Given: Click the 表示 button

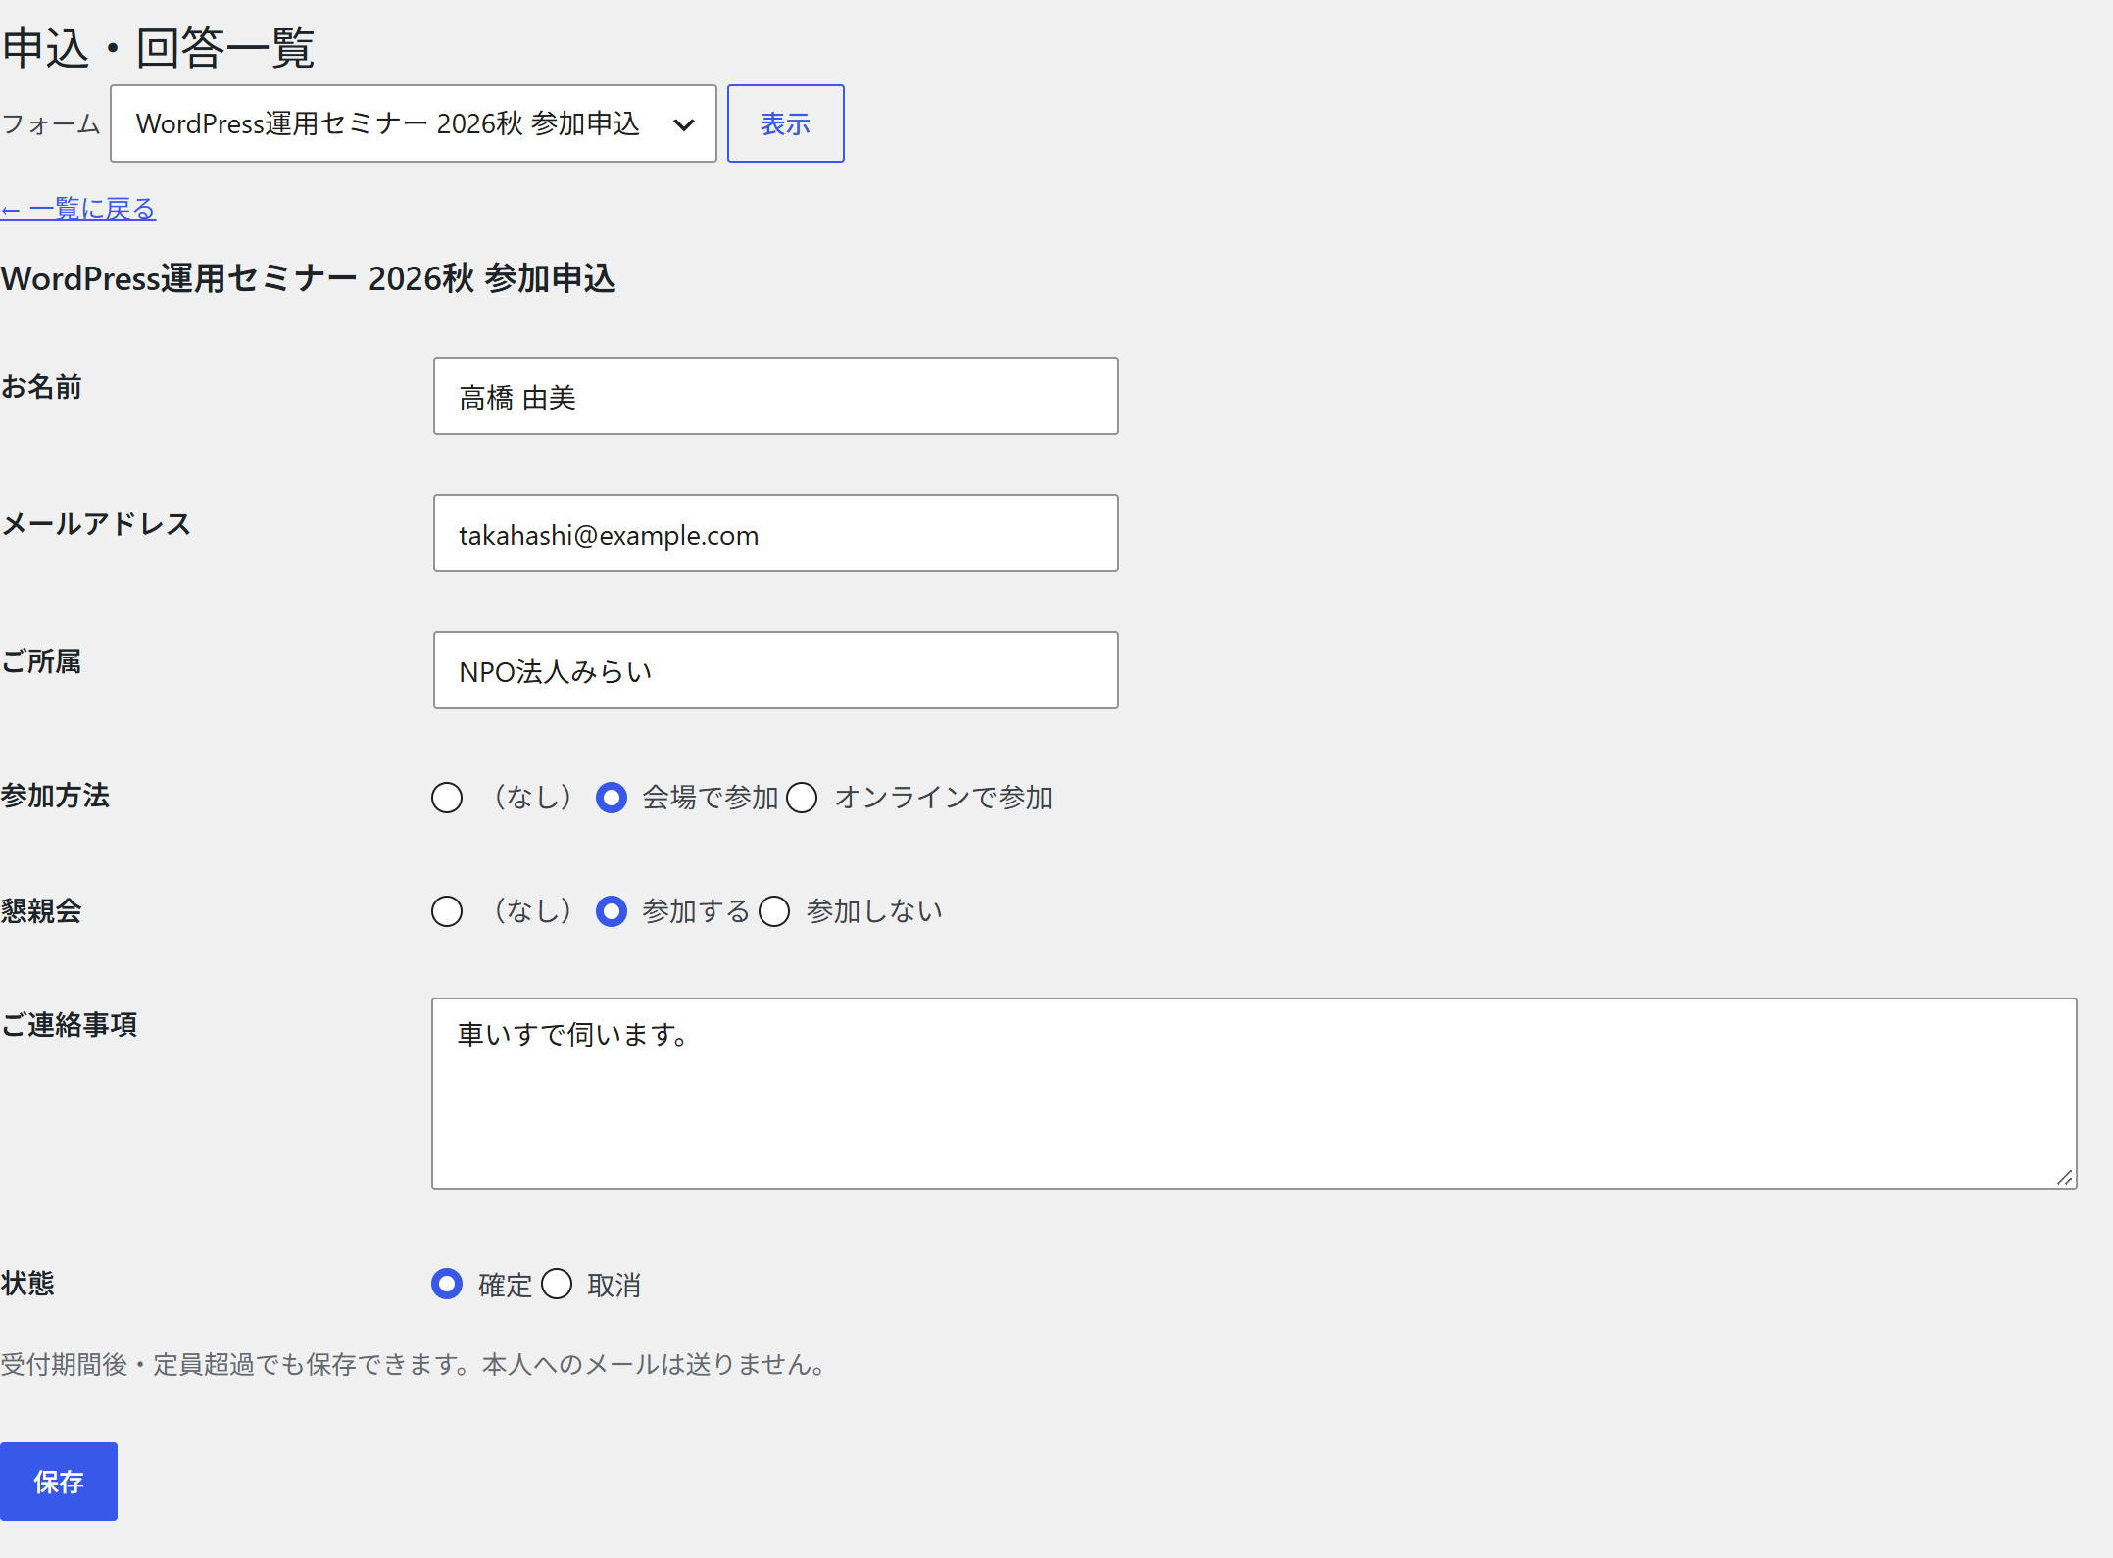Looking at the screenshot, I should pyautogui.click(x=785, y=123).
